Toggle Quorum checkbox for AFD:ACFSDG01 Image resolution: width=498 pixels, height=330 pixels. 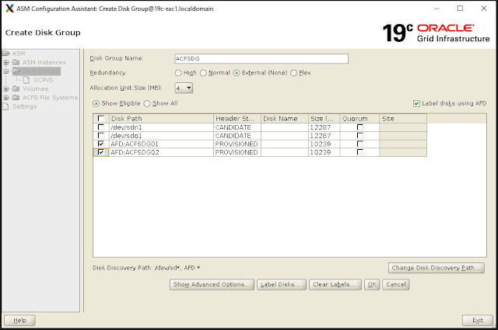pos(359,144)
